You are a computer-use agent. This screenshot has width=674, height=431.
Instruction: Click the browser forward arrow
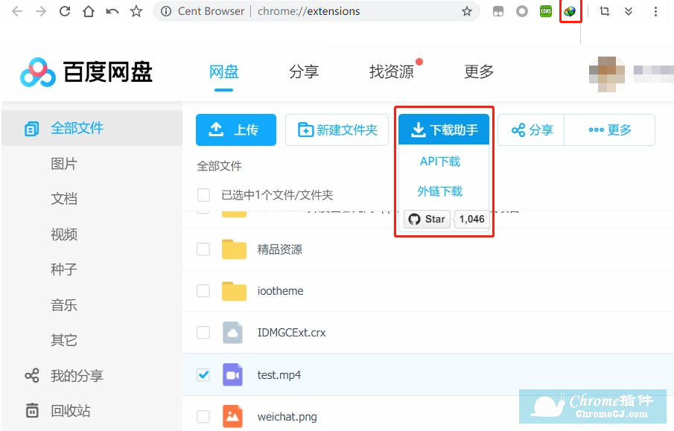41,11
